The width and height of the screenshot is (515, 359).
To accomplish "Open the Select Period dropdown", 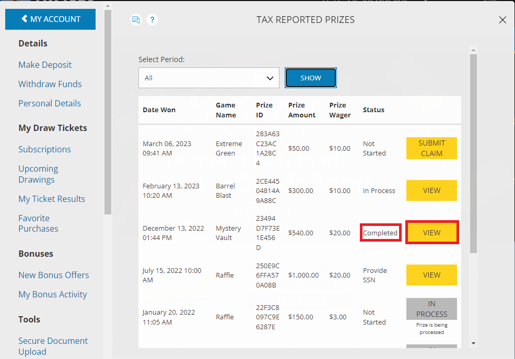I will 208,77.
